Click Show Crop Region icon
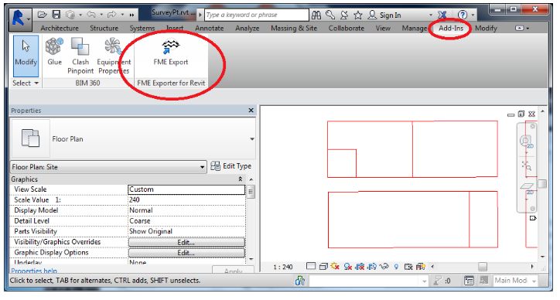 pos(372,267)
